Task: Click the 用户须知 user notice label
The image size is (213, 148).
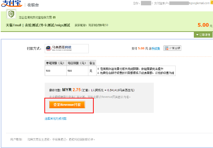Action: (16, 139)
